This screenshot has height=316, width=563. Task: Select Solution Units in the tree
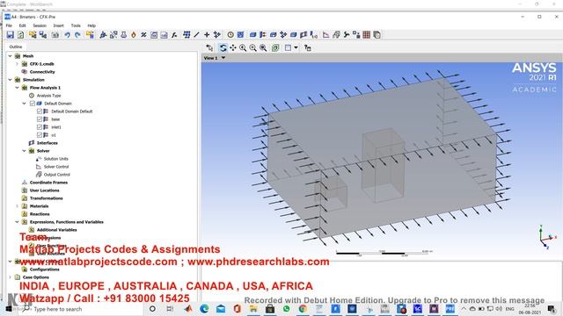pyautogui.click(x=56, y=159)
